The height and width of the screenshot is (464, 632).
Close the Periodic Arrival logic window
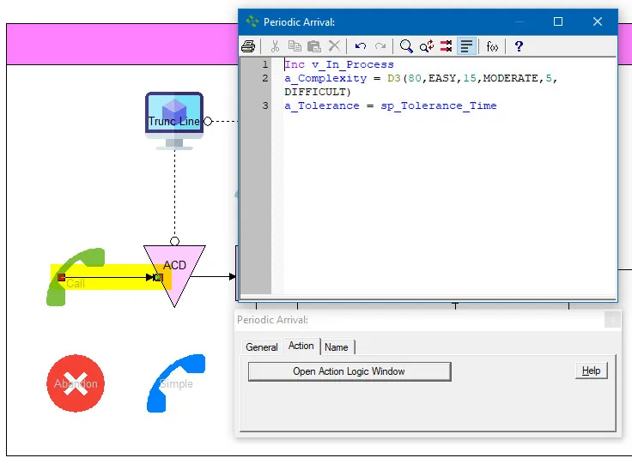598,21
